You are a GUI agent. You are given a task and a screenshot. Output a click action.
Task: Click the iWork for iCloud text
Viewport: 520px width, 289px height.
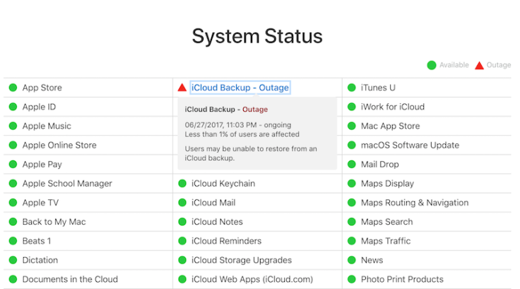[x=393, y=107]
